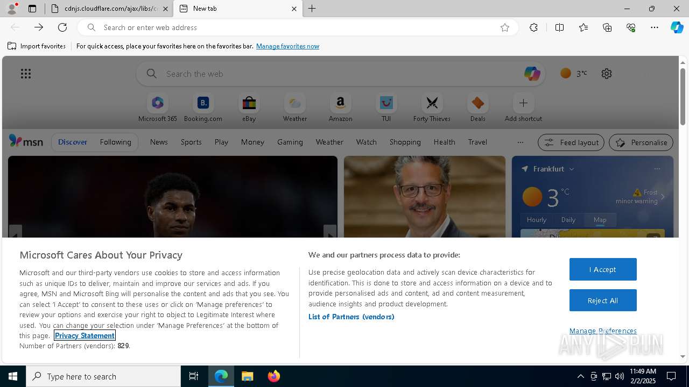Open the Extensions icon
Image resolution: width=689 pixels, height=387 pixels.
coord(533,27)
